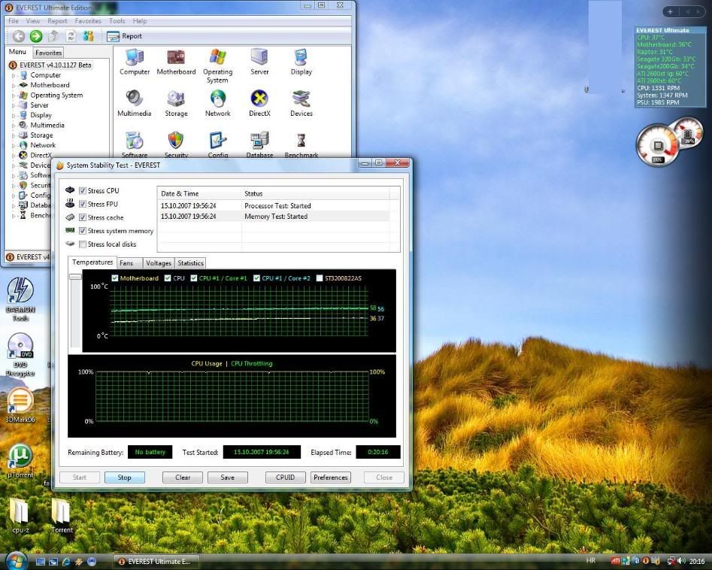Toggle CPU #1 / Core #2 graph checkbox
Viewport: 712px width, 570px height.
coord(256,278)
